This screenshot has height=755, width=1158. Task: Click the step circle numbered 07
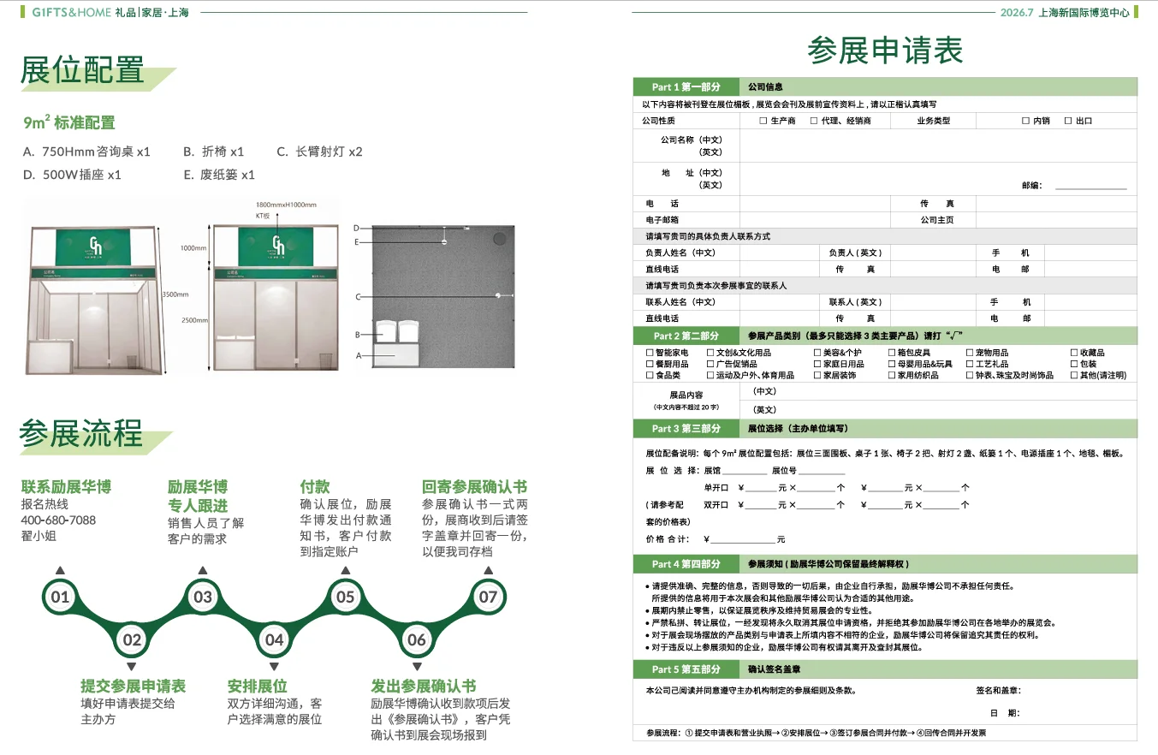click(x=487, y=597)
